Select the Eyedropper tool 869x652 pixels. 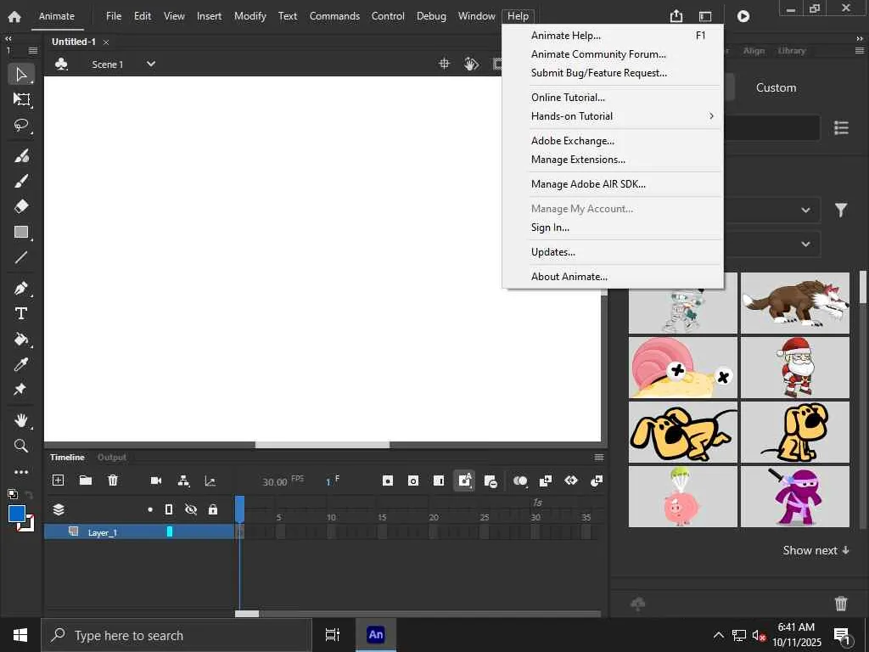point(21,364)
